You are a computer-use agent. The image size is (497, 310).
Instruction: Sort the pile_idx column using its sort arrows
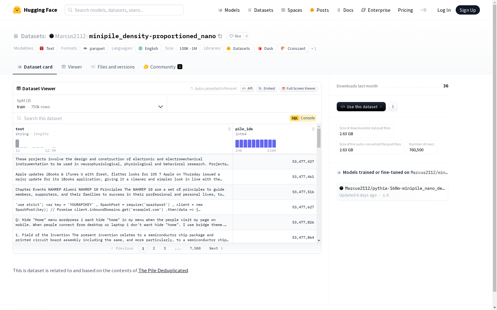coord(313,129)
